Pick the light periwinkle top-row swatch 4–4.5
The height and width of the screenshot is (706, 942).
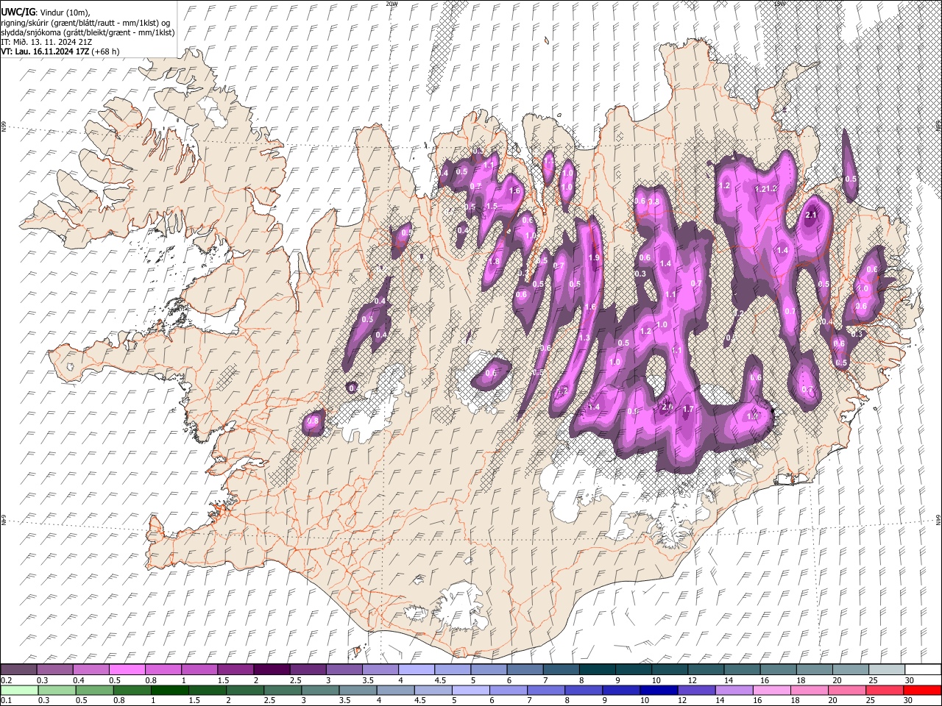[416, 669]
